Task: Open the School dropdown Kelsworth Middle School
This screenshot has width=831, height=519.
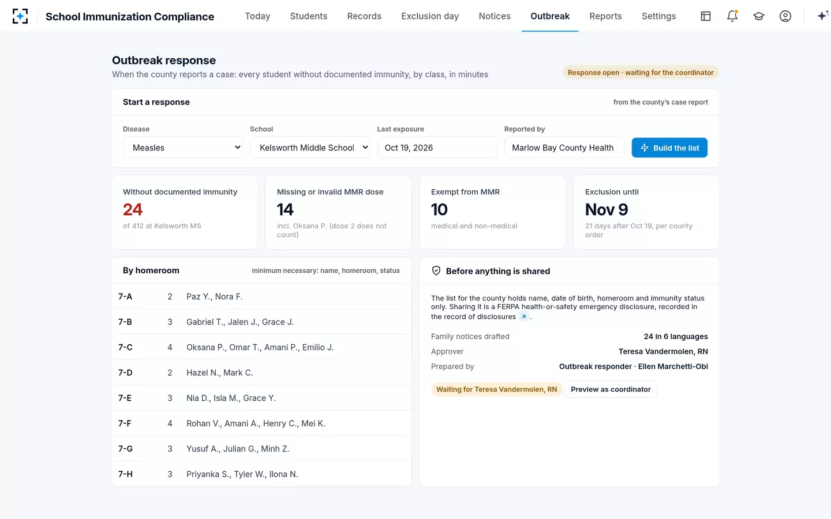Action: 310,148
